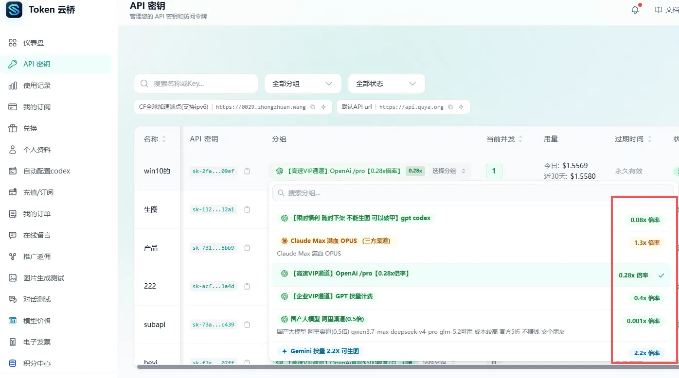Select 高速VIP通道 OpenAi /pro group option

[471, 275]
